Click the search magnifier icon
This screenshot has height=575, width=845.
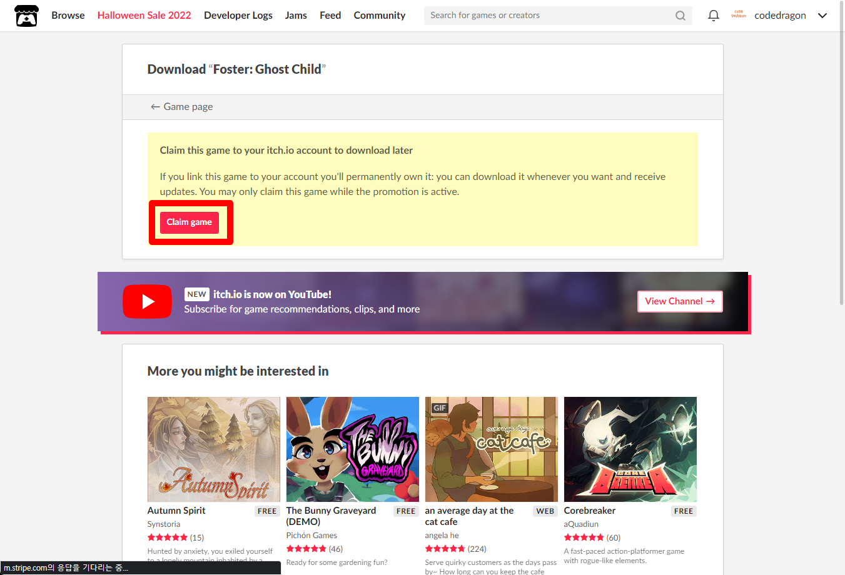[x=681, y=16]
